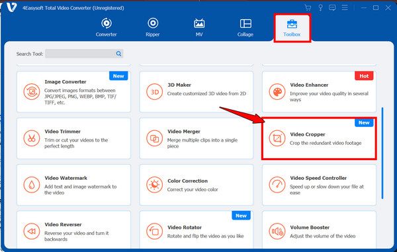Click the Video Speed Controller gauge icon
The image size is (397, 252).
tap(277, 185)
